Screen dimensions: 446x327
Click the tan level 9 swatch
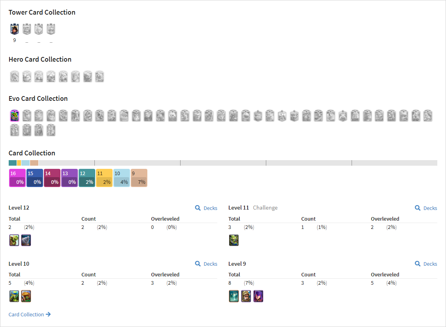point(139,178)
